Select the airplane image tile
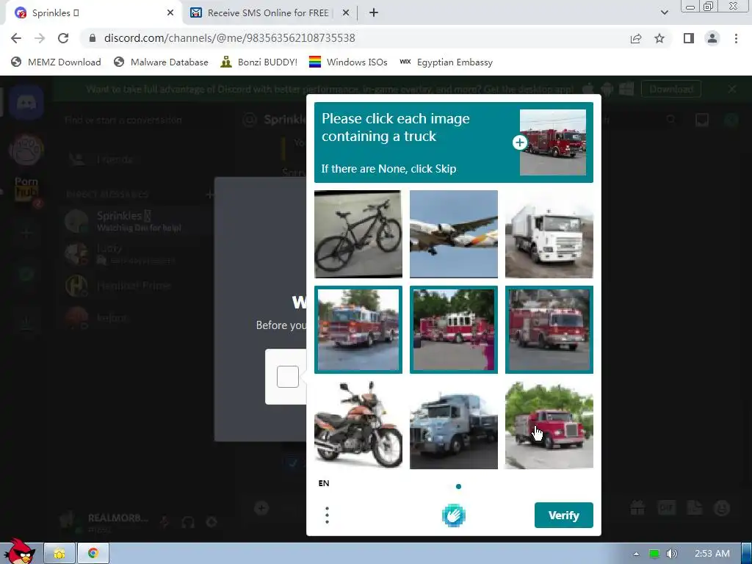Screen dimensions: 752x564 454,234
